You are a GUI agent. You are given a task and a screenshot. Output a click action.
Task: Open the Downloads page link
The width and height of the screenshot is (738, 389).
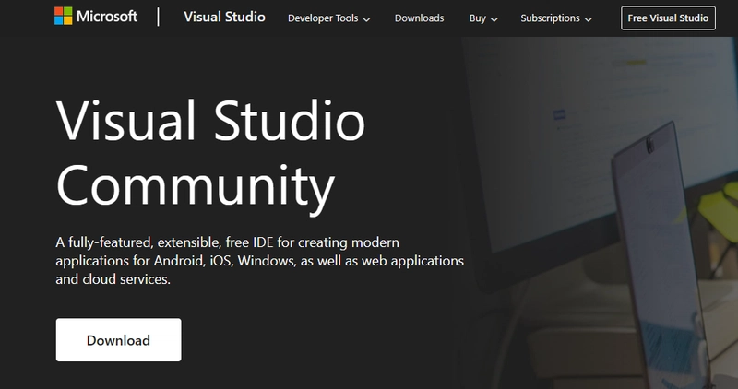pyautogui.click(x=419, y=18)
